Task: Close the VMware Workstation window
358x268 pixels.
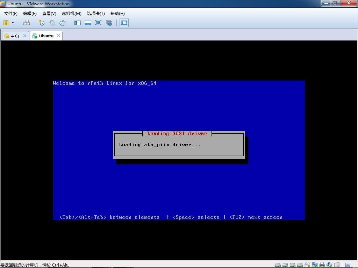Action: pyautogui.click(x=349, y=3)
